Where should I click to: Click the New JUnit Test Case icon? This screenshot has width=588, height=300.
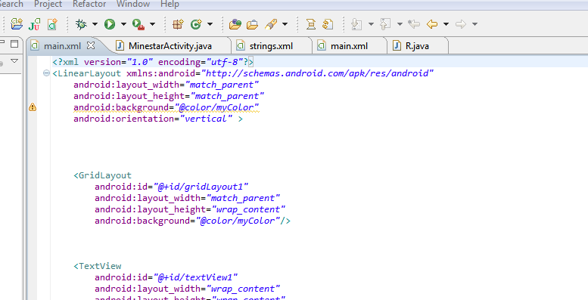pyautogui.click(x=35, y=25)
